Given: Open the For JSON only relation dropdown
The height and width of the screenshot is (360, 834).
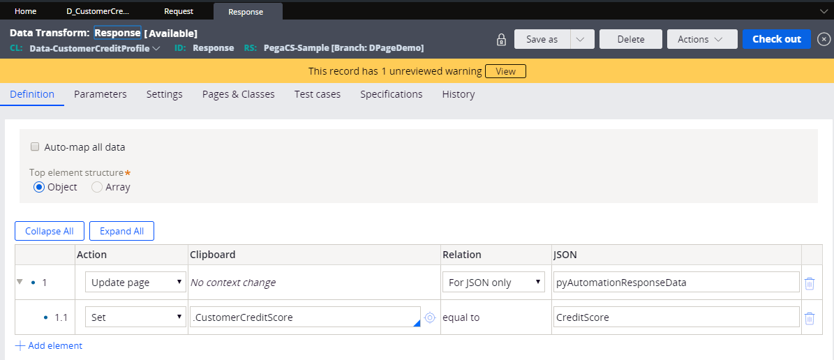Looking at the screenshot, I should pos(493,283).
